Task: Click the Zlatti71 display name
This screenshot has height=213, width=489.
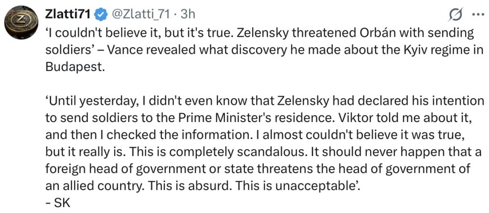Action: pos(67,15)
